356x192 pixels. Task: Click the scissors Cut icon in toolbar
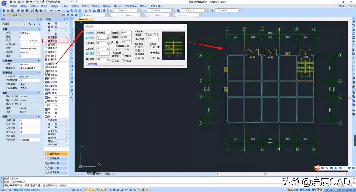click(32, 10)
